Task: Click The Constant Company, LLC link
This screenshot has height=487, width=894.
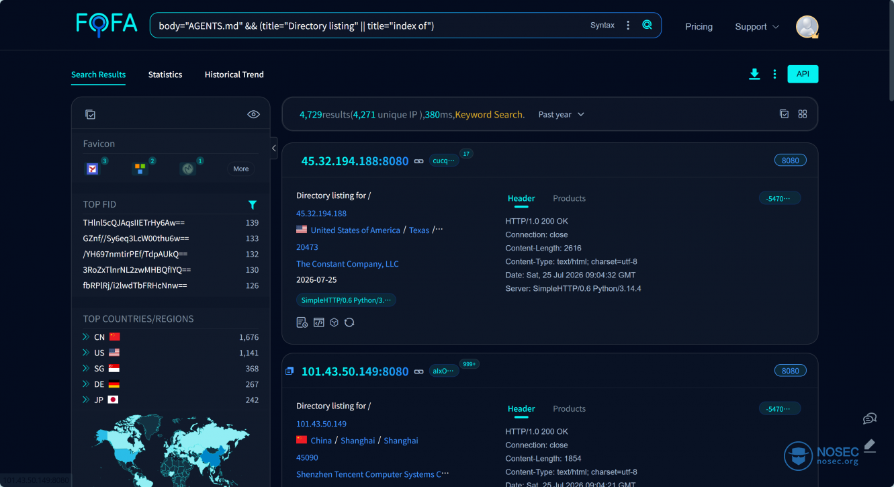Action: click(x=347, y=264)
